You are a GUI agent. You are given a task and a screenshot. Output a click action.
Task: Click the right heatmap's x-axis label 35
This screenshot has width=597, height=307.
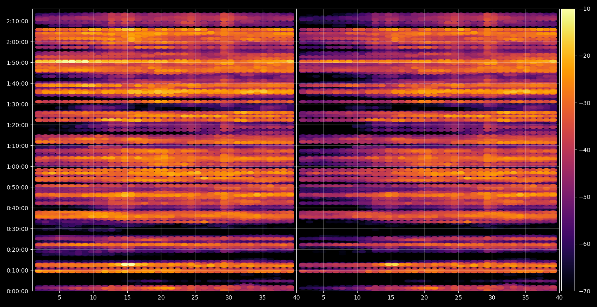pyautogui.click(x=525, y=297)
